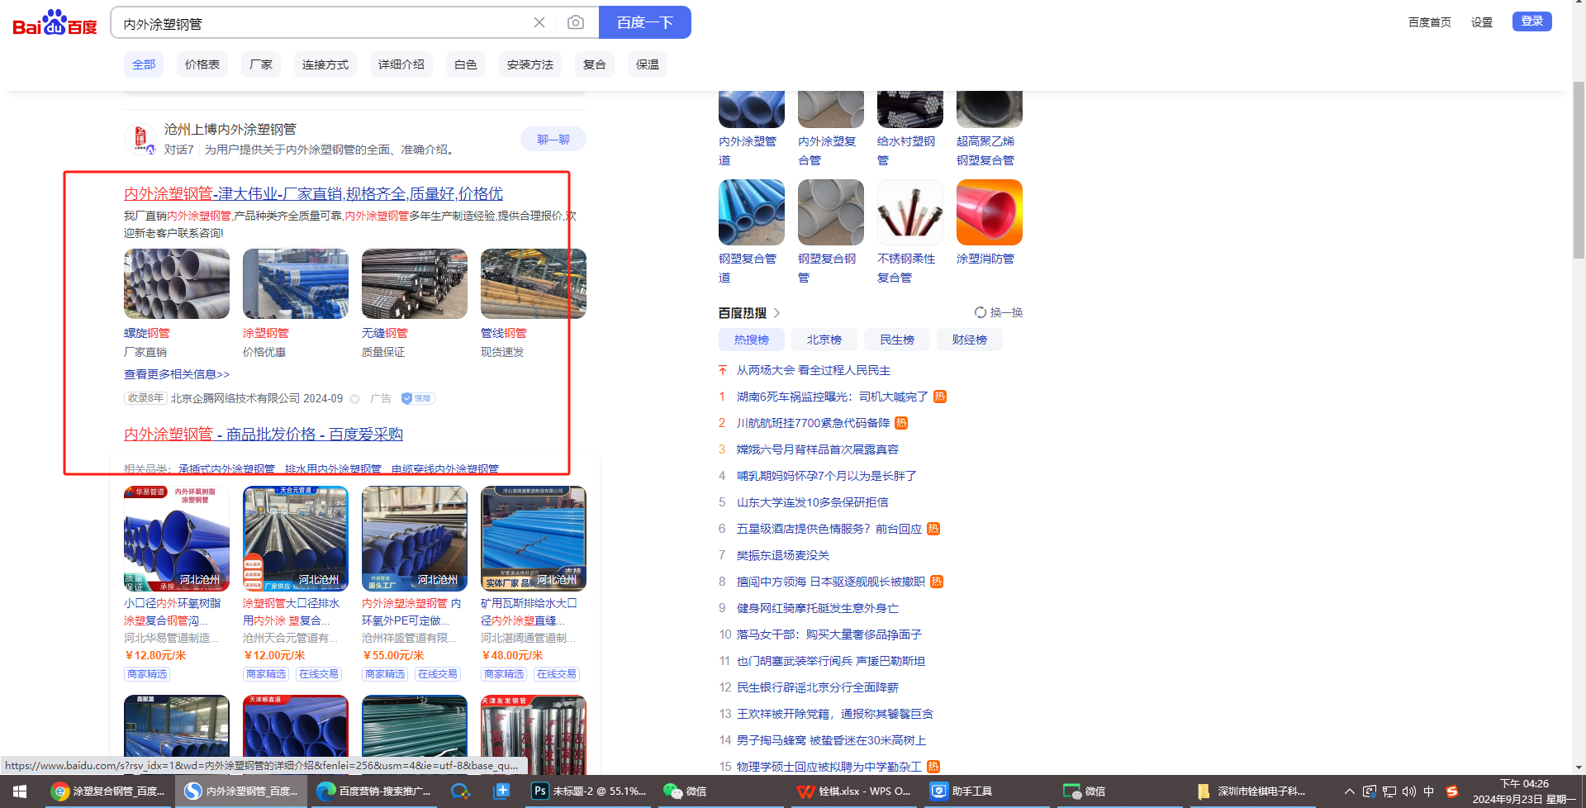Click 查看更多相关信息>> link
Viewport: 1586px width, 808px height.
177,374
